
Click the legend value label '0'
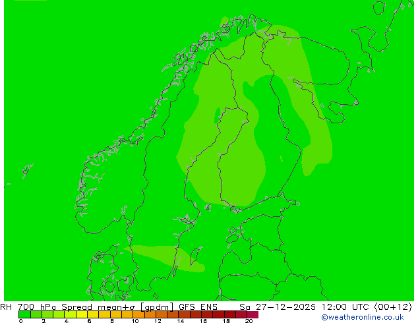[21, 321]
